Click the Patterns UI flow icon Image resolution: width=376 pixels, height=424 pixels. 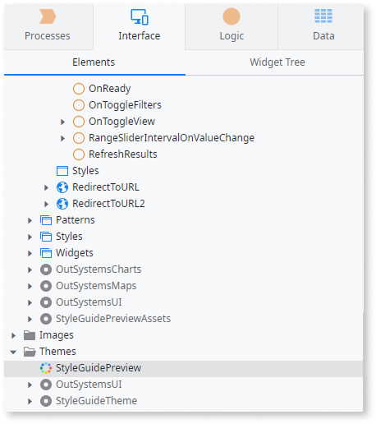point(46,220)
